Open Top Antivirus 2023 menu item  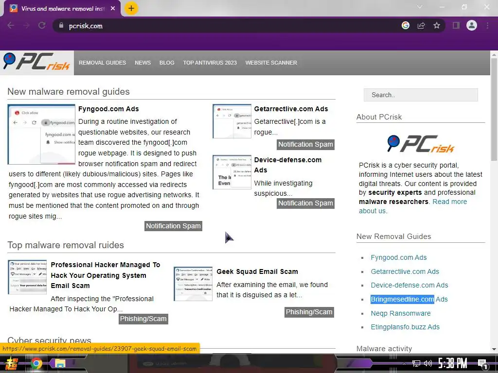[210, 63]
